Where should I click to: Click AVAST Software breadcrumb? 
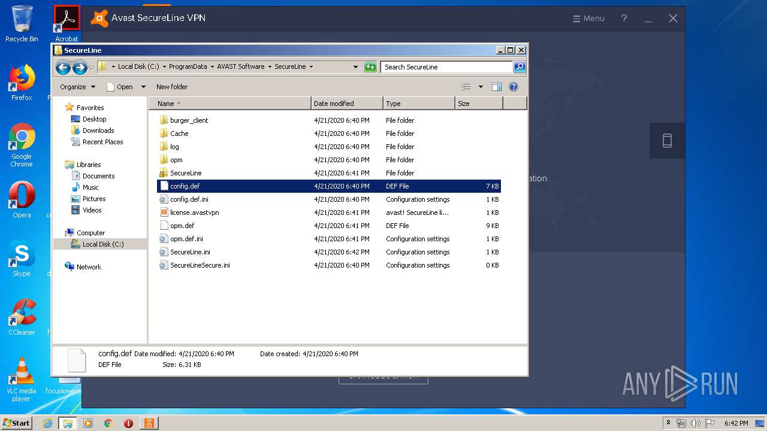pos(240,66)
